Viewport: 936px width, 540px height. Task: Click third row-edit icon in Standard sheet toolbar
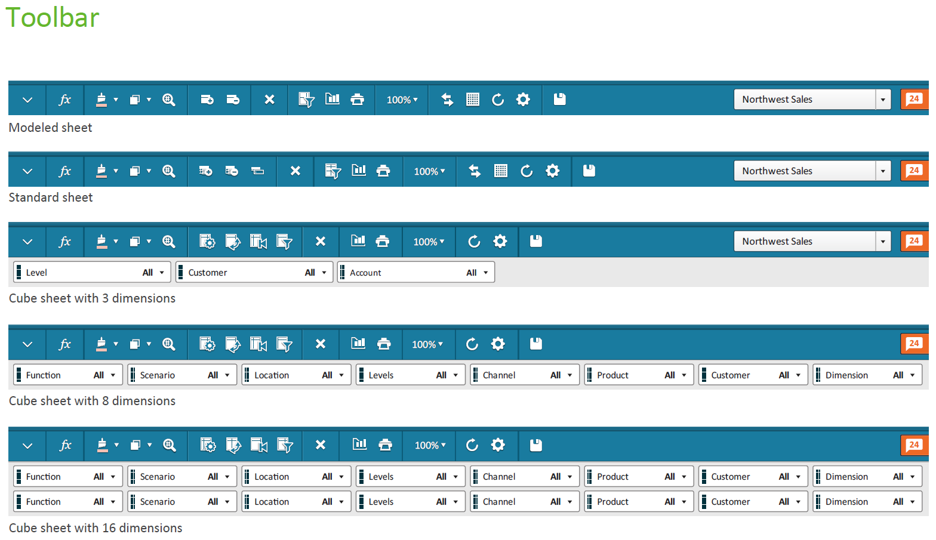click(257, 171)
